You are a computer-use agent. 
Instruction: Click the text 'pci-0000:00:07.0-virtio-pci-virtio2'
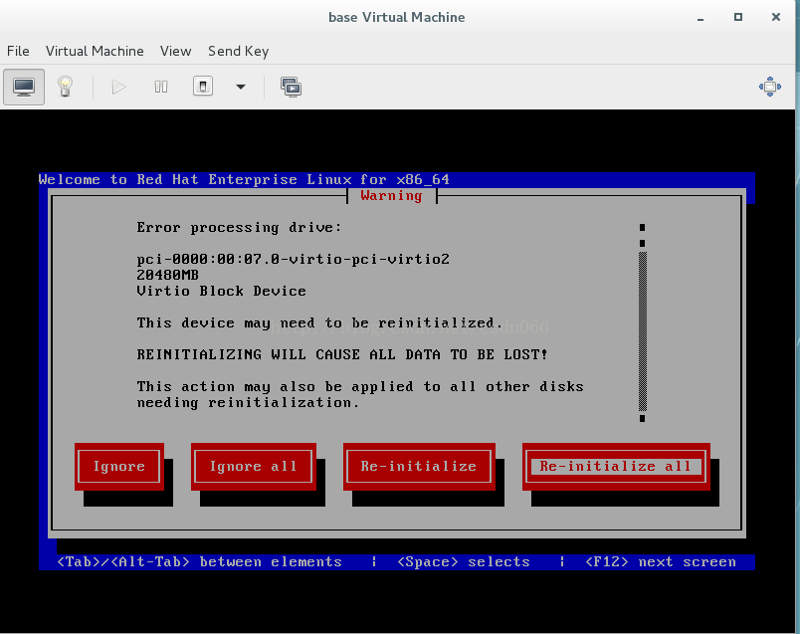coord(293,260)
